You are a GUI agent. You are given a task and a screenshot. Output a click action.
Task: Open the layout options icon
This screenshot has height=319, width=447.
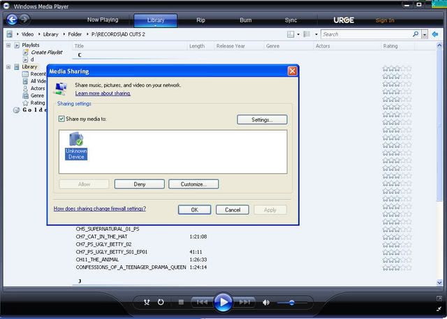point(291,34)
